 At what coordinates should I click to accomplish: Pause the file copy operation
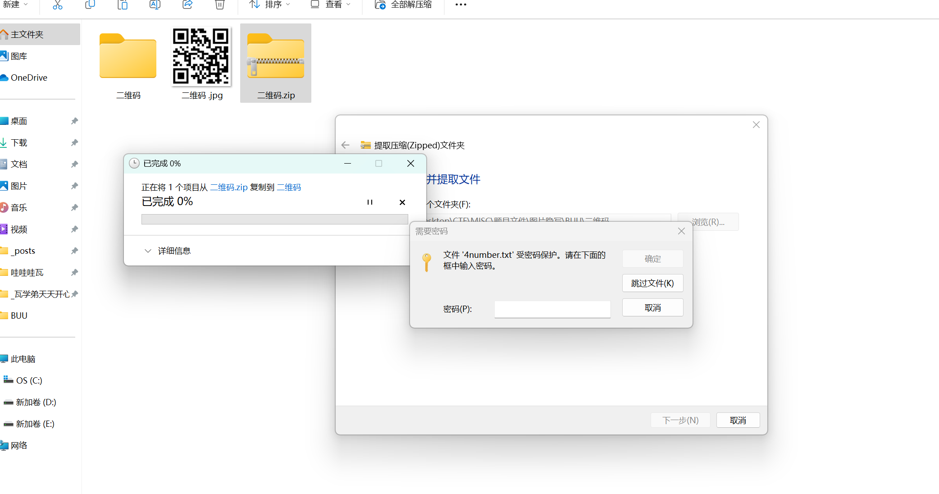pyautogui.click(x=370, y=202)
